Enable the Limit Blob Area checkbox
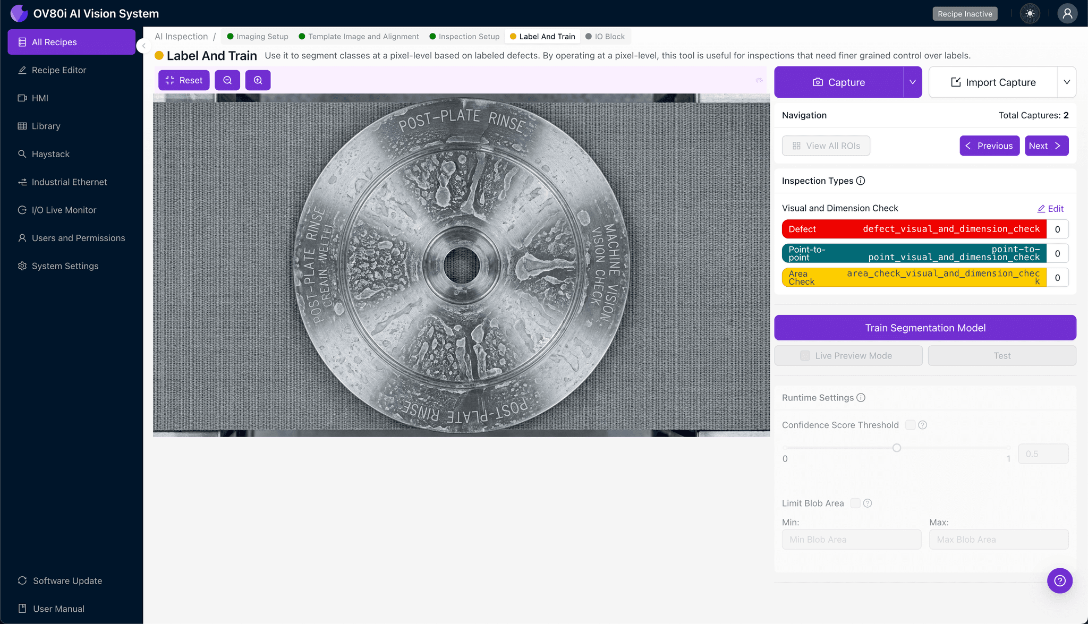The width and height of the screenshot is (1088, 624). point(855,503)
